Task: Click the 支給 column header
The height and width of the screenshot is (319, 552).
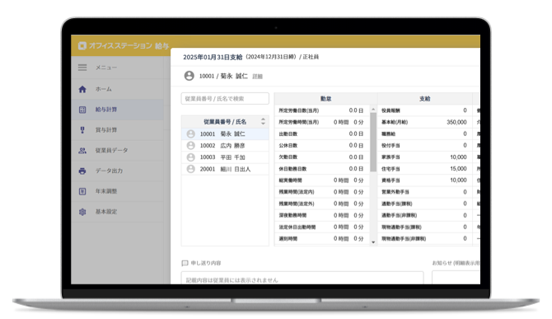Action: click(x=425, y=99)
